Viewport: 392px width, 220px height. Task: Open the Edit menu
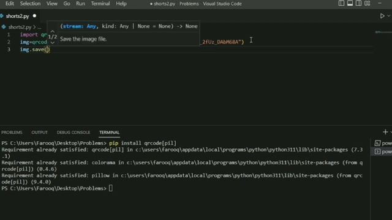pyautogui.click(x=10, y=4)
